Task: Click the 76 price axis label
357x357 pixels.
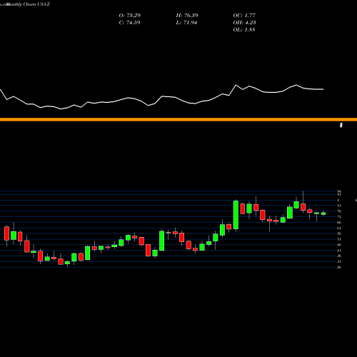Action: (339, 211)
